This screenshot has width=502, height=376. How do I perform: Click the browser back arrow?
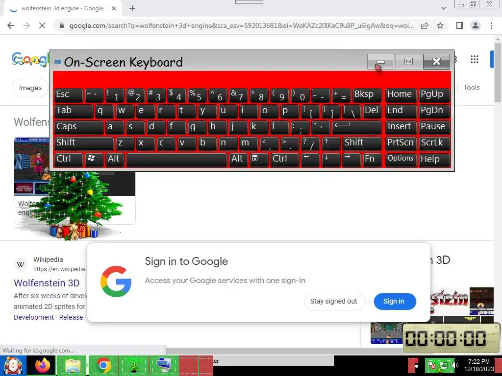(x=11, y=25)
